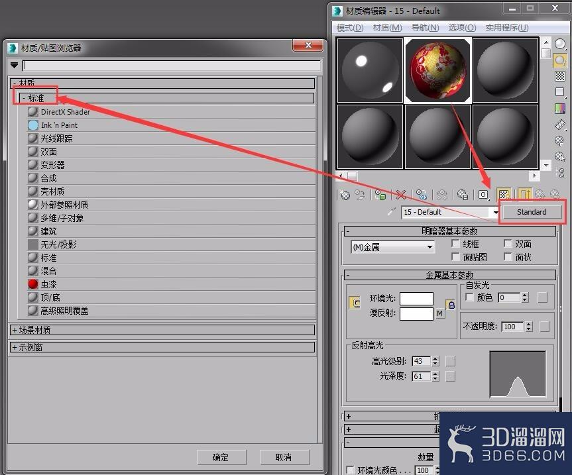Expand the 示例窗 group

(14, 347)
